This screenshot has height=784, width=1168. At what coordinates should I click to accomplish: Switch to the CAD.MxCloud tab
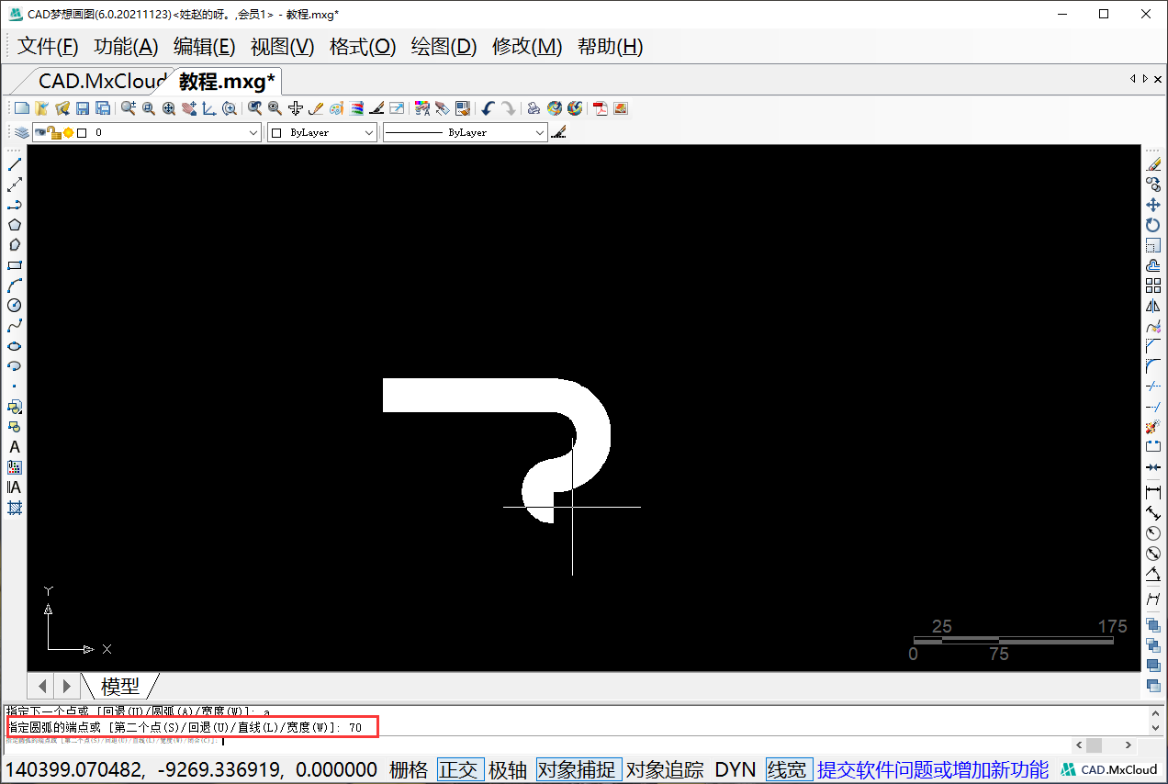(x=101, y=82)
